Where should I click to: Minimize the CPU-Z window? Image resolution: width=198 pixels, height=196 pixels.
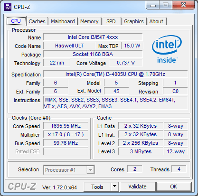(x=153, y=6)
